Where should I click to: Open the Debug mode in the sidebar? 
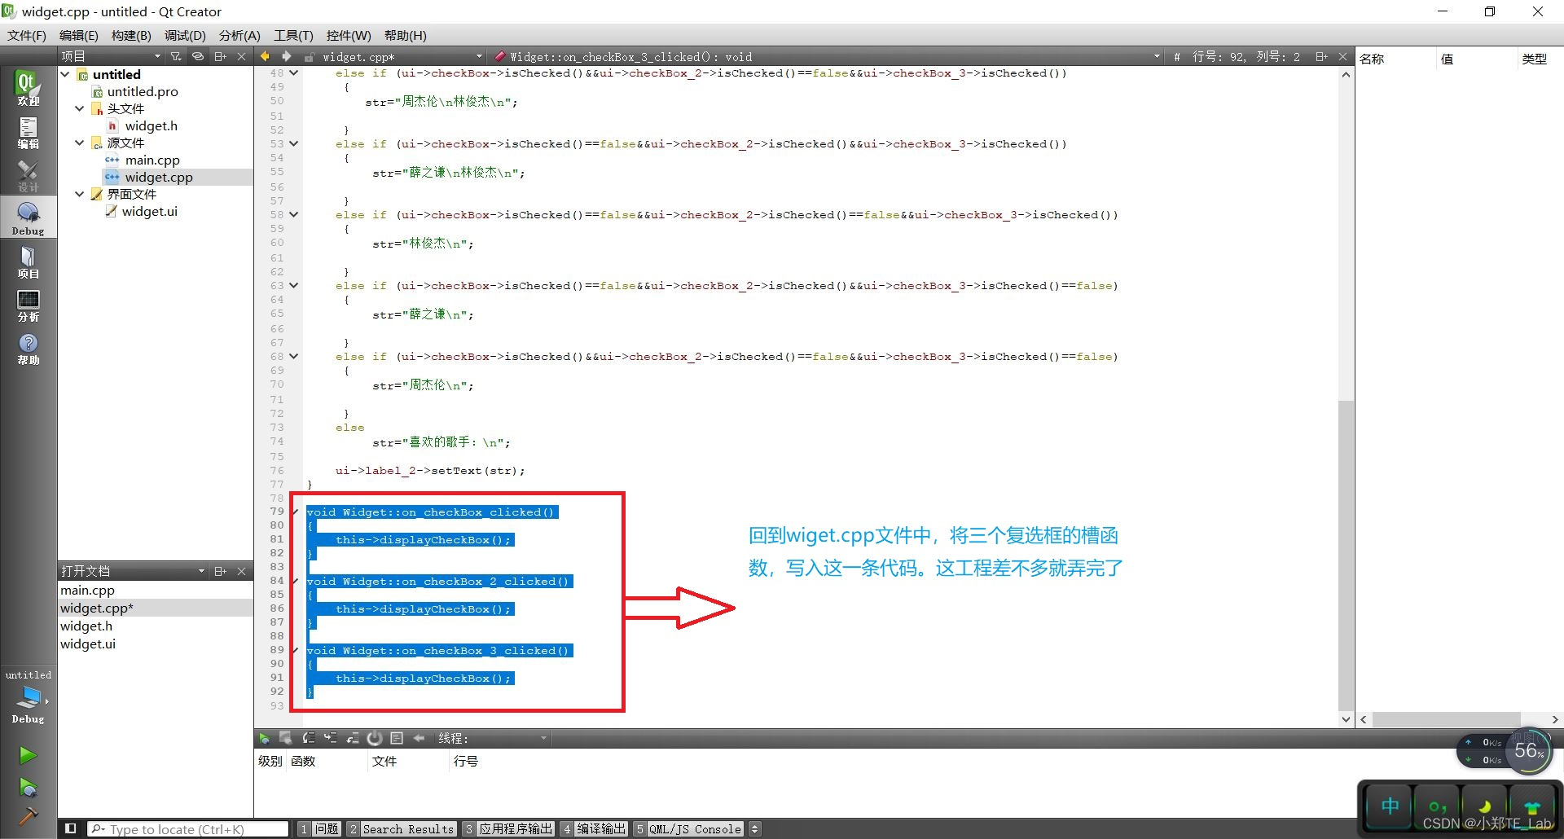click(28, 218)
